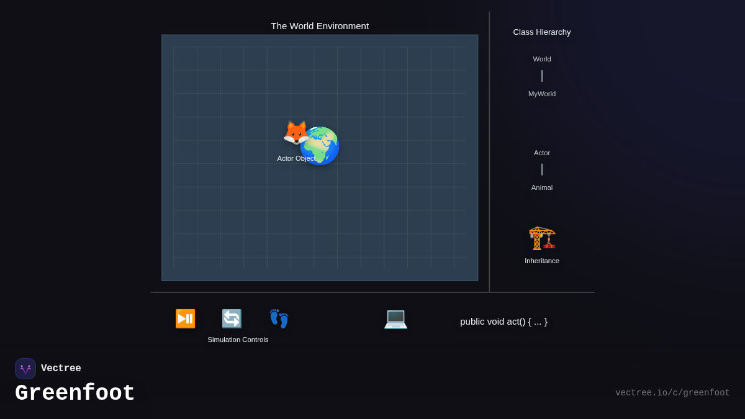
Task: Click the construction crane Inheritance icon
Action: click(542, 238)
